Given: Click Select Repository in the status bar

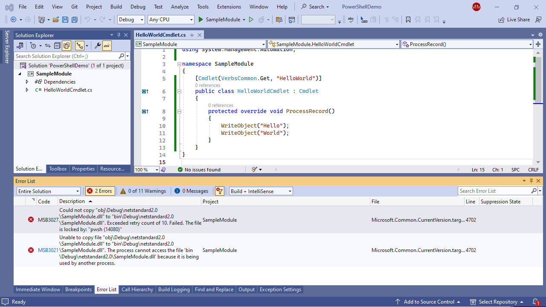Looking at the screenshot, I should (x=497, y=301).
